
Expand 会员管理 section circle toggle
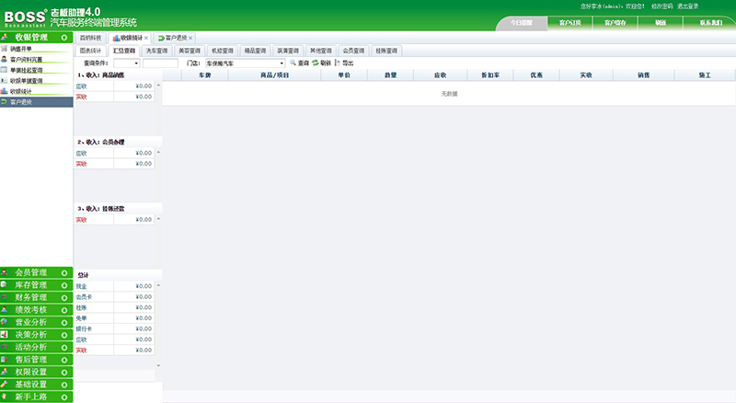pyautogui.click(x=64, y=273)
